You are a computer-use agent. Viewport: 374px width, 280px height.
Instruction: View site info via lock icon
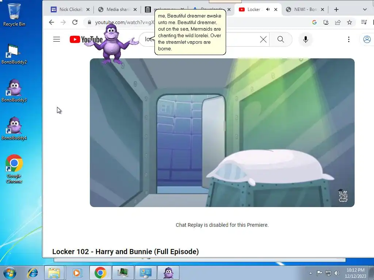pos(89,22)
